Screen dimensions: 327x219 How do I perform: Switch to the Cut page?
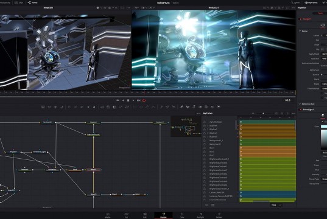126,215
